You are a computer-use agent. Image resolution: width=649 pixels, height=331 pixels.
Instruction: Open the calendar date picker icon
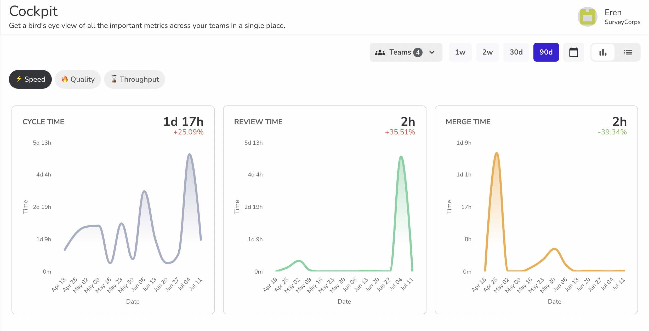[x=573, y=52]
